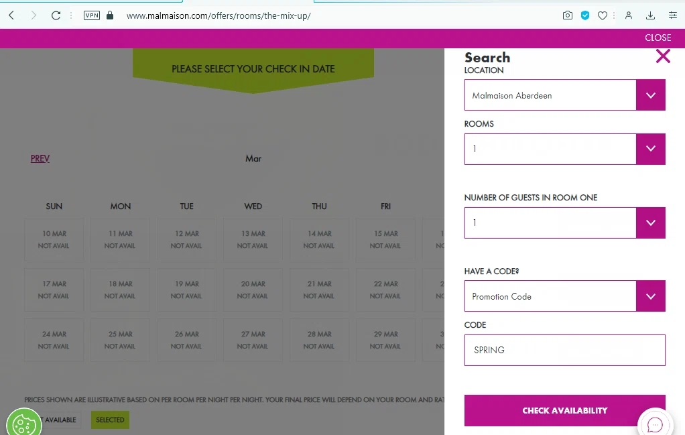
Task: Toggle the VPN badge in address bar
Action: 92,15
